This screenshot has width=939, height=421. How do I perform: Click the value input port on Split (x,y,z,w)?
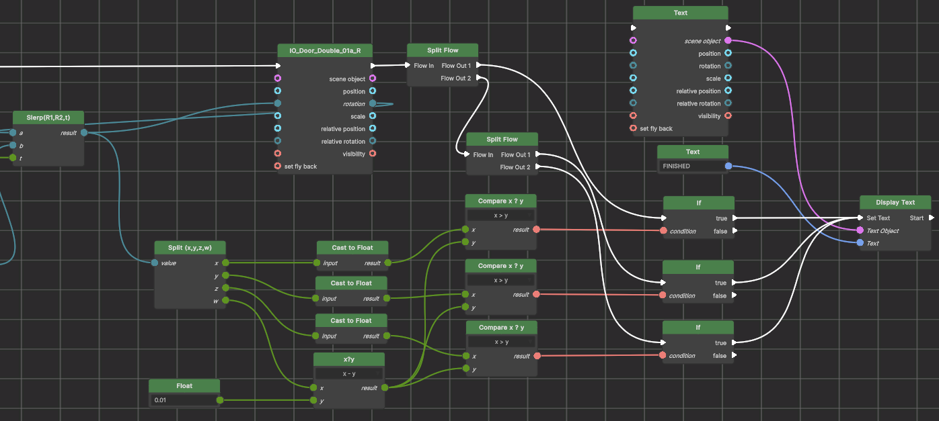(156, 263)
